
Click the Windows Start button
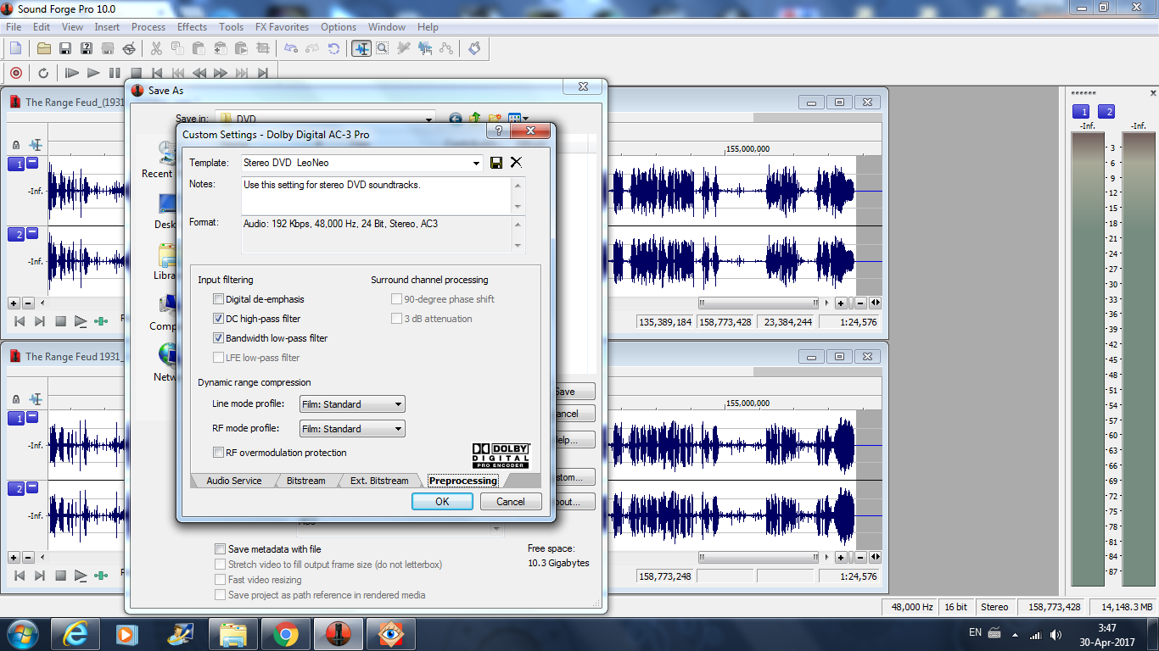coord(22,633)
